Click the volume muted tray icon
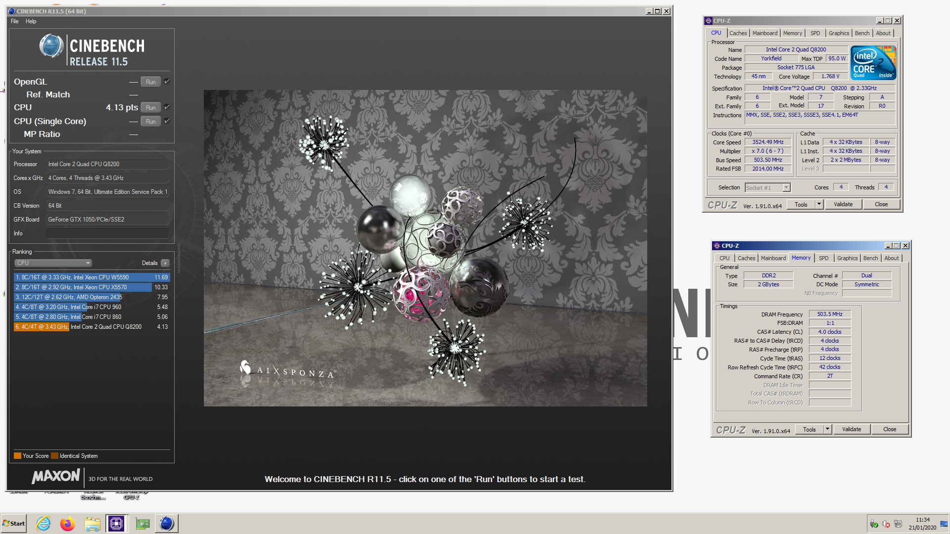Image resolution: width=950 pixels, height=534 pixels. (886, 524)
